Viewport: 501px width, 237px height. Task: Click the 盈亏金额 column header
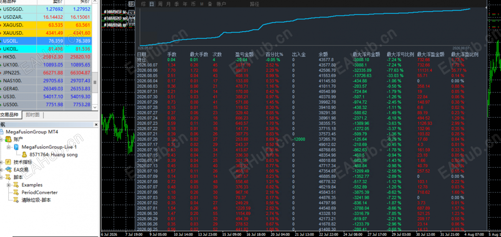(244, 54)
